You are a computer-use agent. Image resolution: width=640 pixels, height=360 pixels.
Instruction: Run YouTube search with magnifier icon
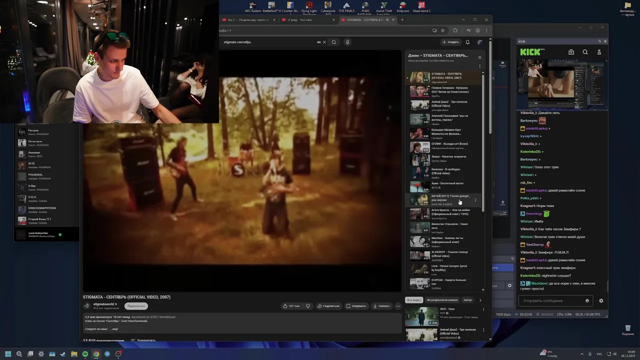pos(334,42)
